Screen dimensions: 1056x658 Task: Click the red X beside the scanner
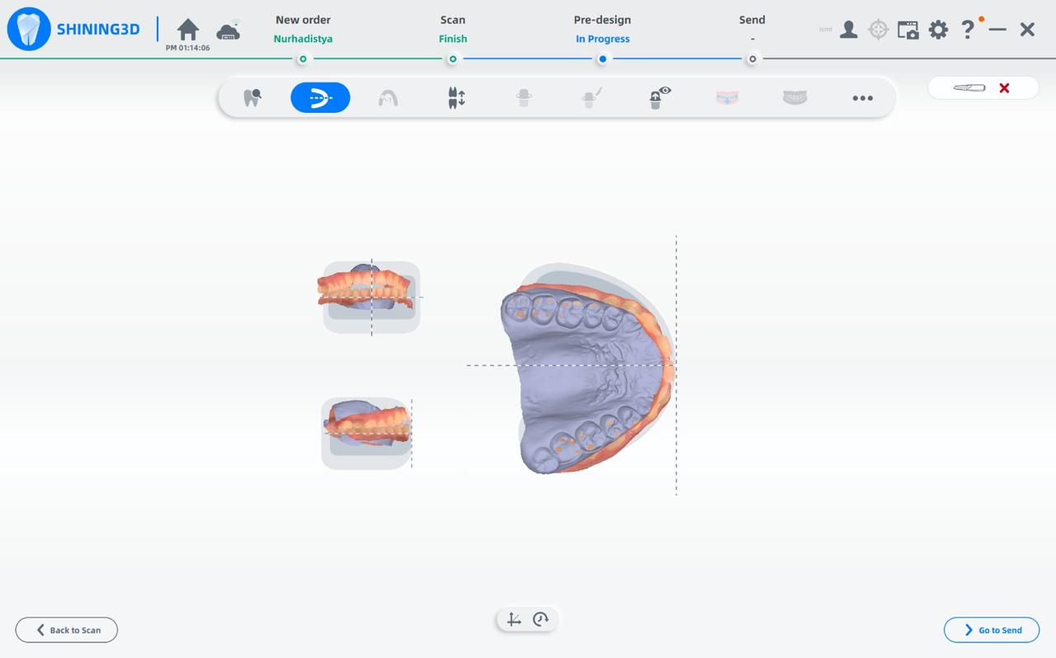(x=1004, y=88)
